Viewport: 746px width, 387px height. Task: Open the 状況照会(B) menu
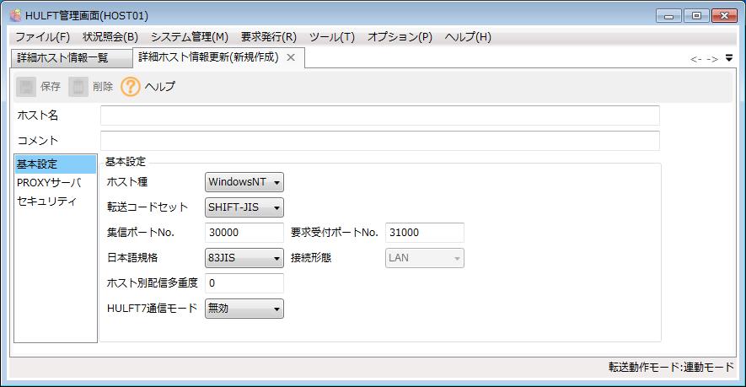click(x=110, y=37)
